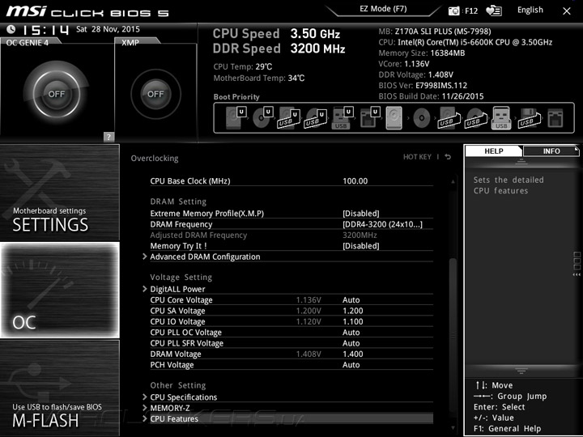
Task: Click the help panel's top collapse handle
Action: pyautogui.click(x=521, y=161)
